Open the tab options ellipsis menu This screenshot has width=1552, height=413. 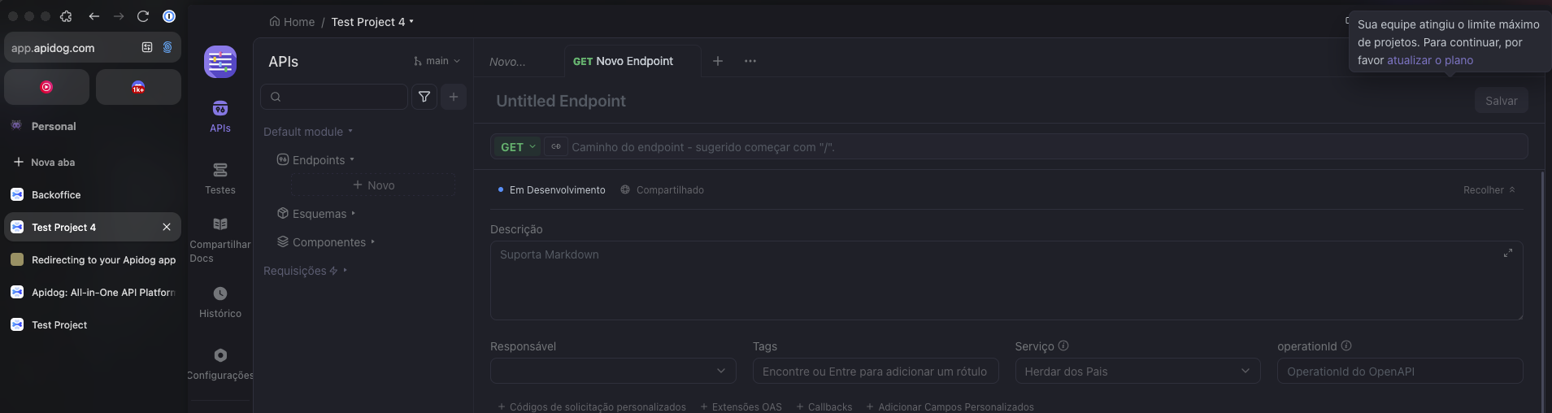coord(750,61)
